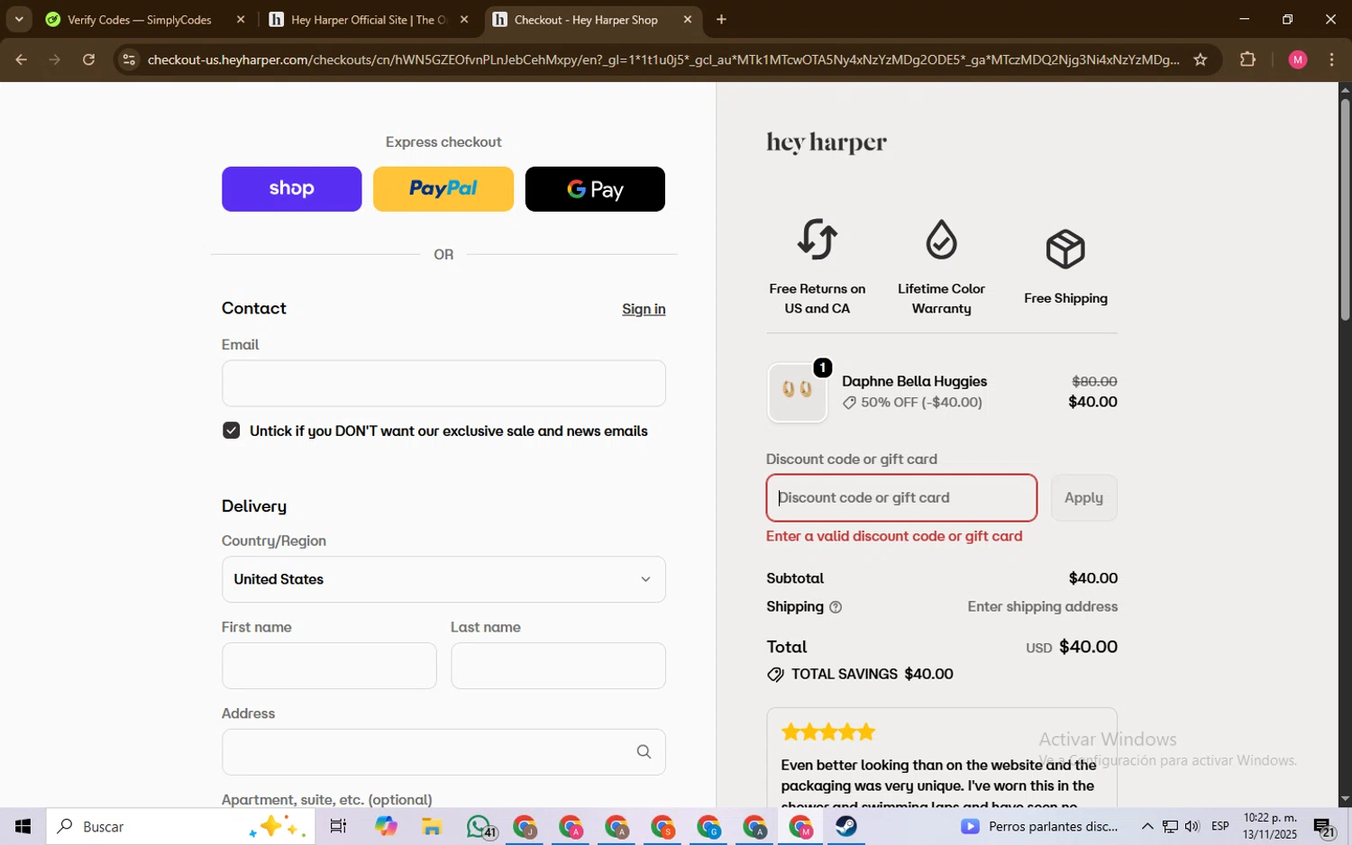Image resolution: width=1352 pixels, height=845 pixels.
Task: Bookmark this page with the star icon
Action: click(x=1200, y=59)
